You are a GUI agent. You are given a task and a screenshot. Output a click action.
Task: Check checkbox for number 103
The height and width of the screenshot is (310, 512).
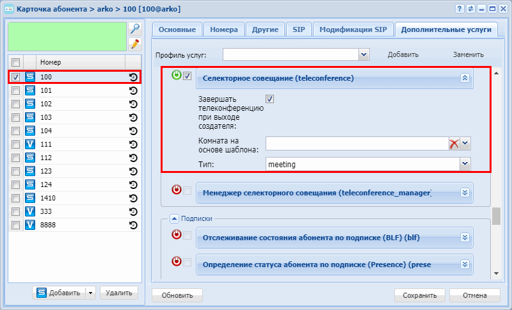pyautogui.click(x=15, y=117)
